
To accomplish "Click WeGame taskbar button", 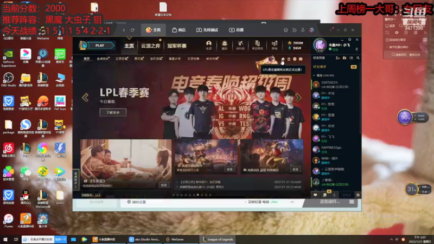I will tap(175, 239).
